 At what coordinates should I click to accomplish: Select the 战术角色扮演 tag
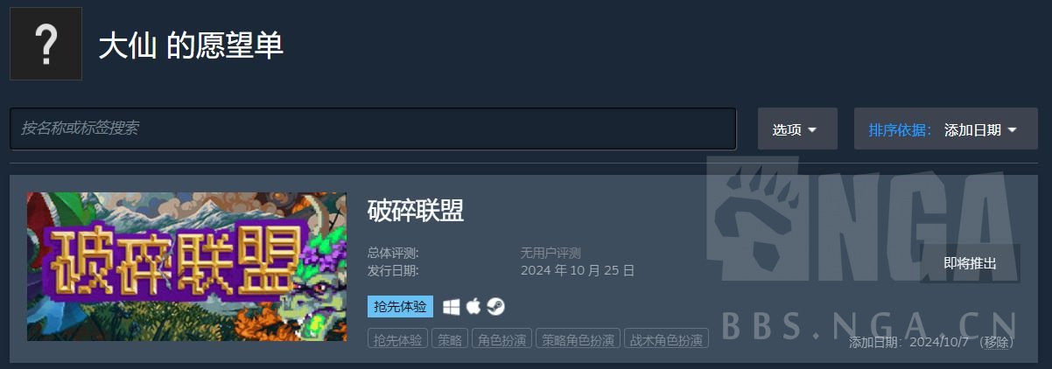point(667,340)
